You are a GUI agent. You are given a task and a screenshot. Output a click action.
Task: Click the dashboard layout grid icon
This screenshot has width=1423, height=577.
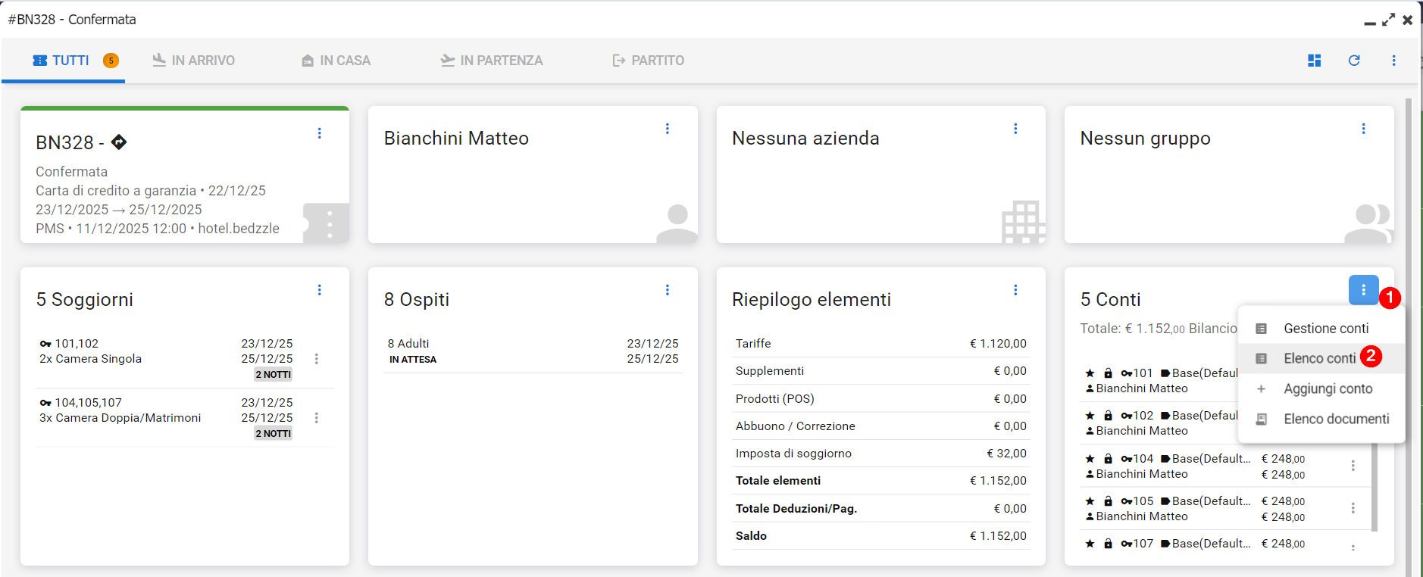(1315, 61)
